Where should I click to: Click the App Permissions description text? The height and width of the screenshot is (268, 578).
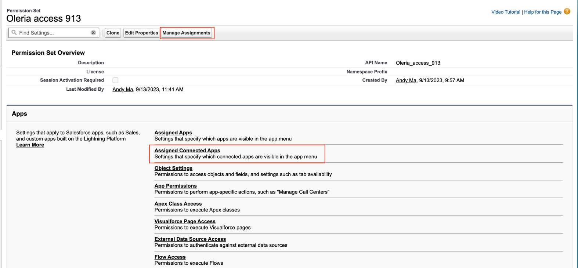click(242, 192)
